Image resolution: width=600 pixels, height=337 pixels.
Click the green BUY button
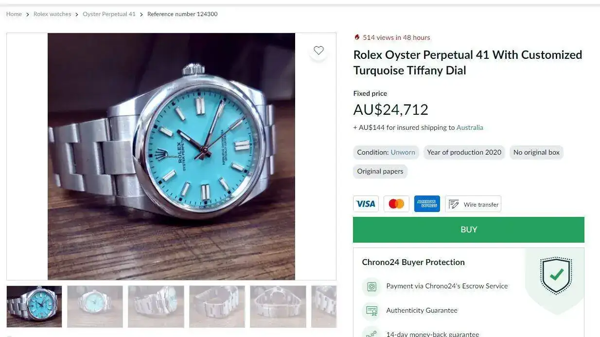[469, 230]
